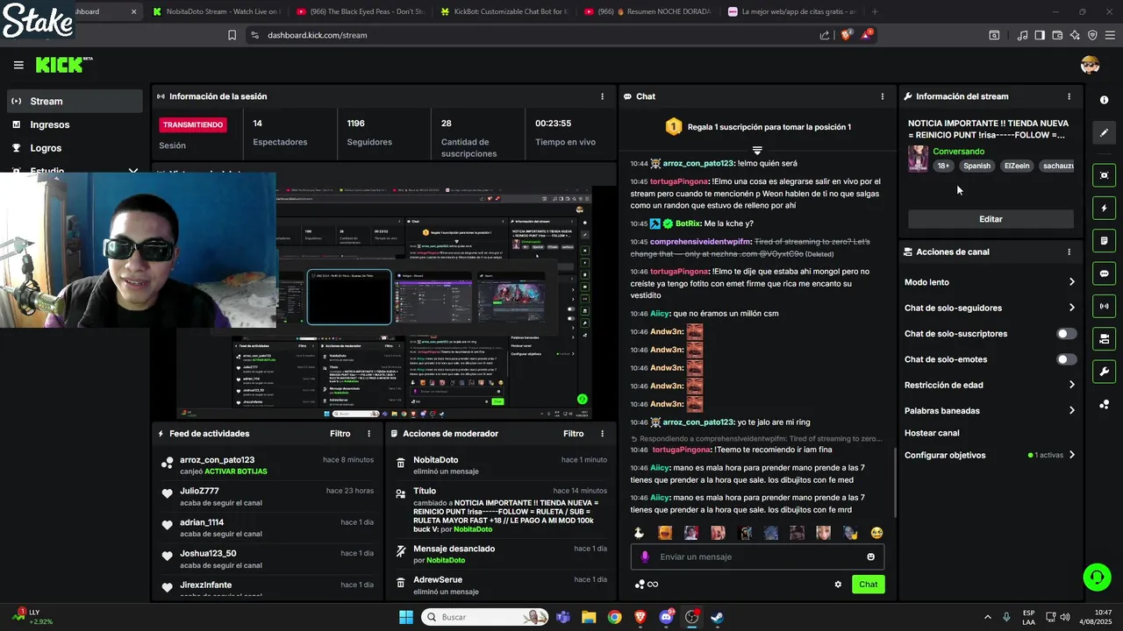The height and width of the screenshot is (631, 1123).
Task: Open Información de la sesión three-dot menu
Action: (602, 96)
